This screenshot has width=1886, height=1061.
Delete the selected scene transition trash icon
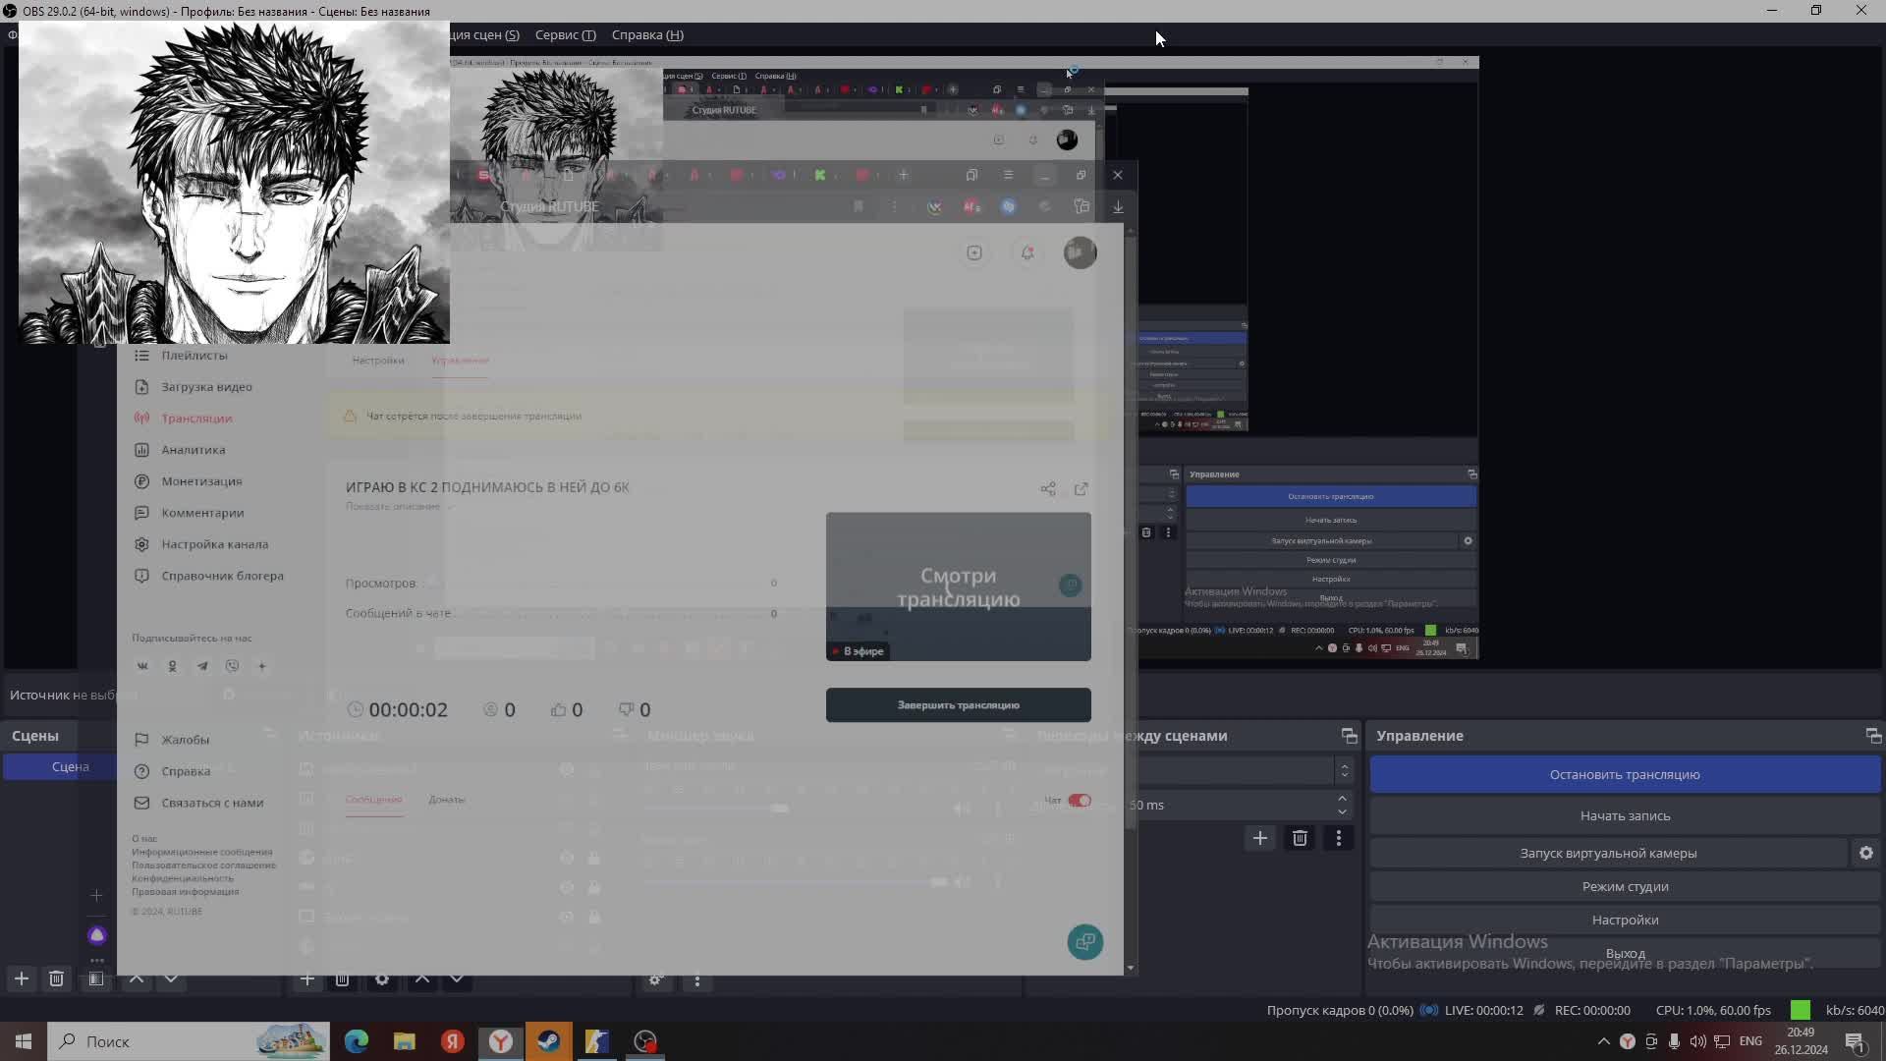(x=1300, y=839)
